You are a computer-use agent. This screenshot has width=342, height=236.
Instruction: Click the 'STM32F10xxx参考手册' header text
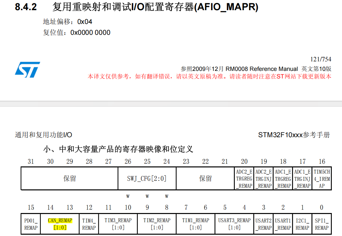click(x=294, y=135)
